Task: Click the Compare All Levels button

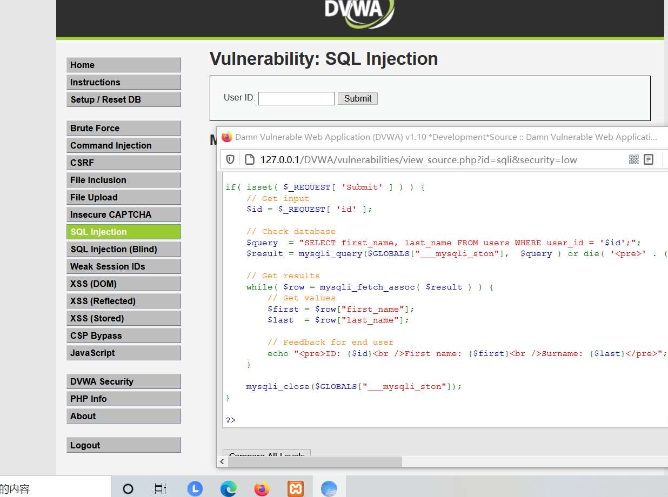Action: click(266, 454)
